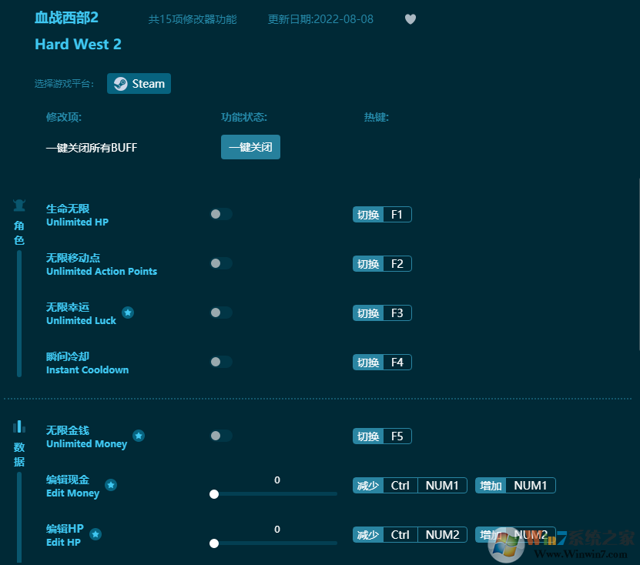This screenshot has width=640, height=565.
Task: Click the star badge beside Edit HP
Action: [x=95, y=534]
